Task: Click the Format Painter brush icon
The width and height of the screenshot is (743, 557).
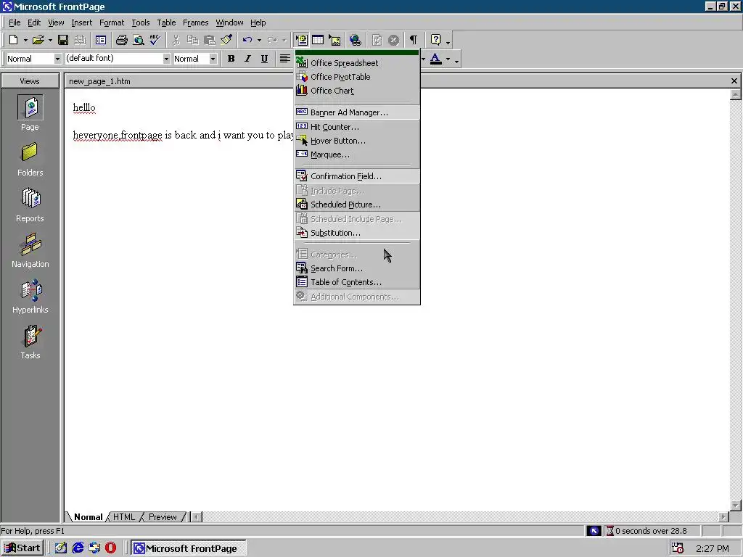Action: [x=226, y=41]
